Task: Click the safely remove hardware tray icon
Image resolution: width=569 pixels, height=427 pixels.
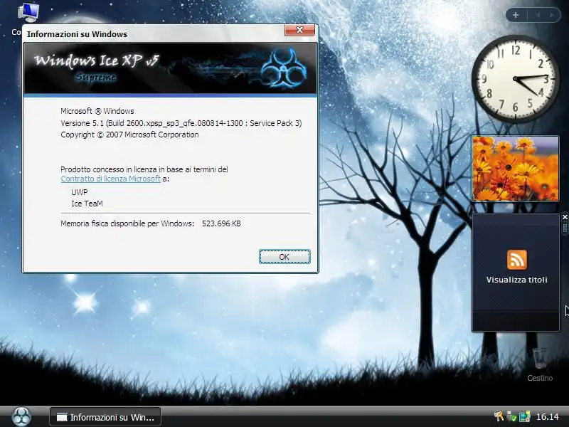Action: click(512, 416)
